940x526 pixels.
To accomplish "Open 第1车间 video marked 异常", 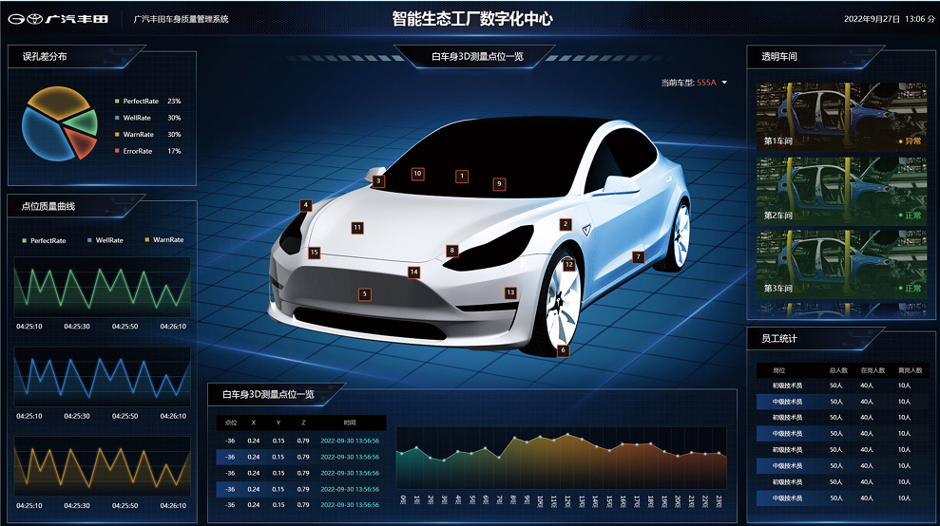I will point(842,117).
